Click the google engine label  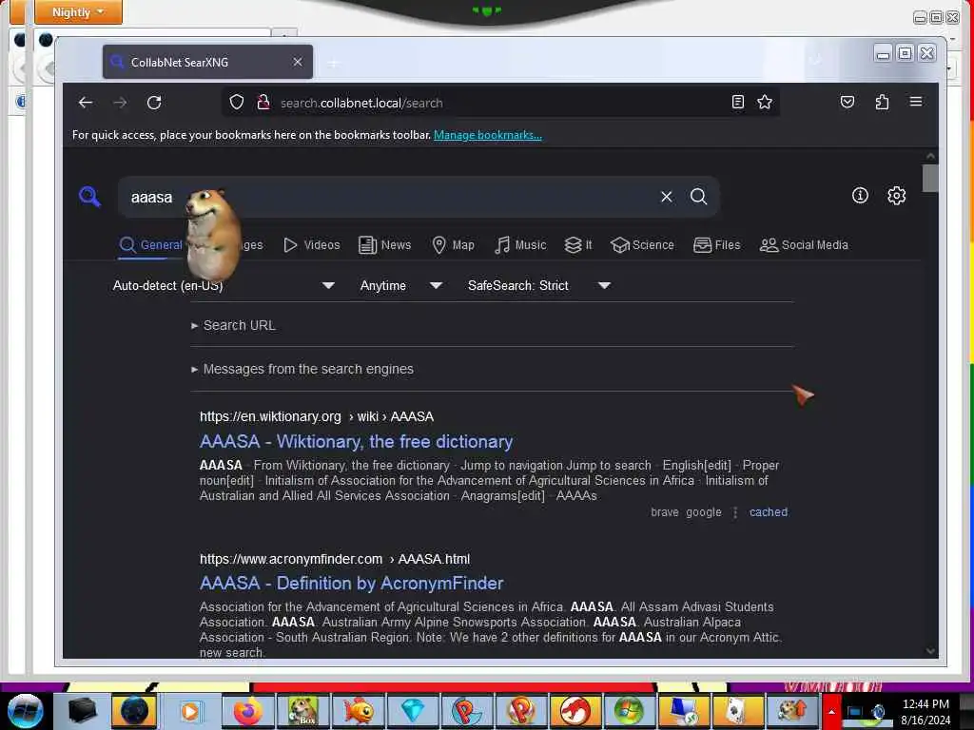click(x=704, y=512)
